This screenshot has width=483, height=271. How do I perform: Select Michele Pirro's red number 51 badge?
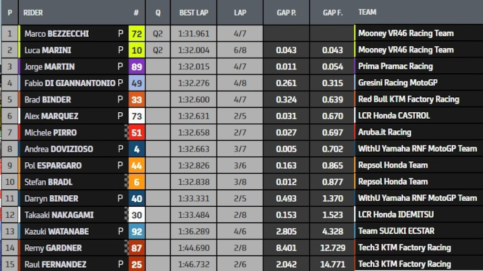point(136,132)
